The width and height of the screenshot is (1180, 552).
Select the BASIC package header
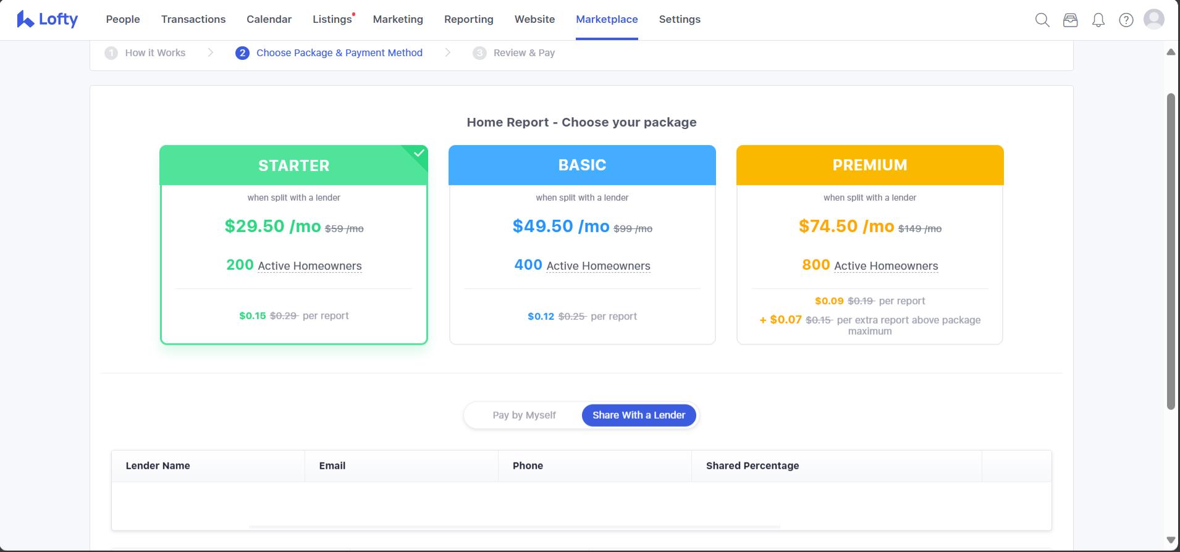[x=582, y=165]
